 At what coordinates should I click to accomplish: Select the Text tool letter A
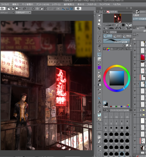click(99, 102)
